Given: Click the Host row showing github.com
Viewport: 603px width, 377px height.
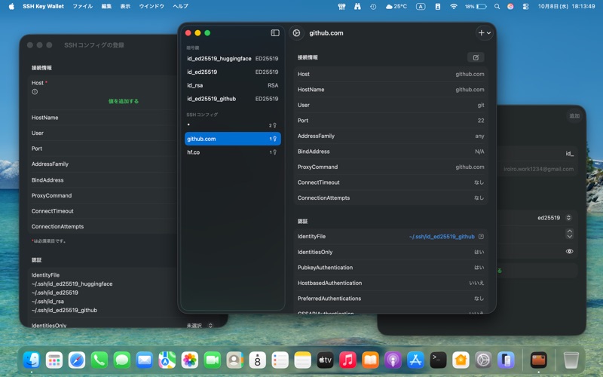Looking at the screenshot, I should coord(390,74).
